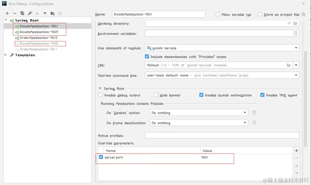The height and width of the screenshot is (185, 311).
Task: Click the server.port name cell
Action: coord(114,157)
